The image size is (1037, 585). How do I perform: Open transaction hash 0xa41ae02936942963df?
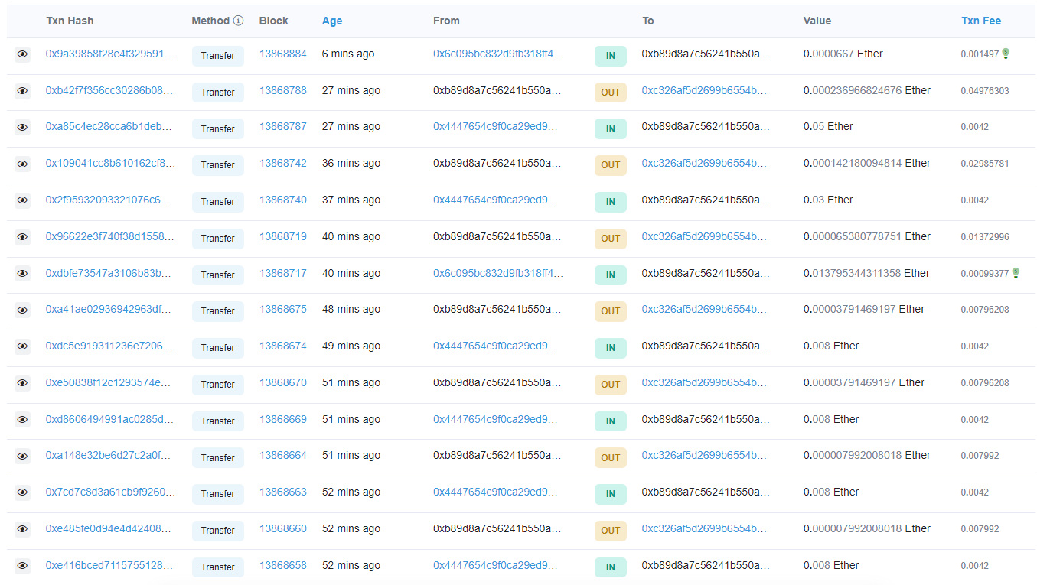point(110,309)
